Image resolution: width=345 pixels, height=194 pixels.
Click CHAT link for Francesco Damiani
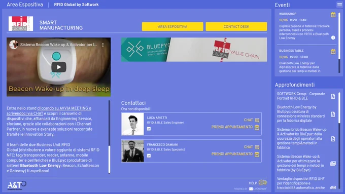point(248,147)
